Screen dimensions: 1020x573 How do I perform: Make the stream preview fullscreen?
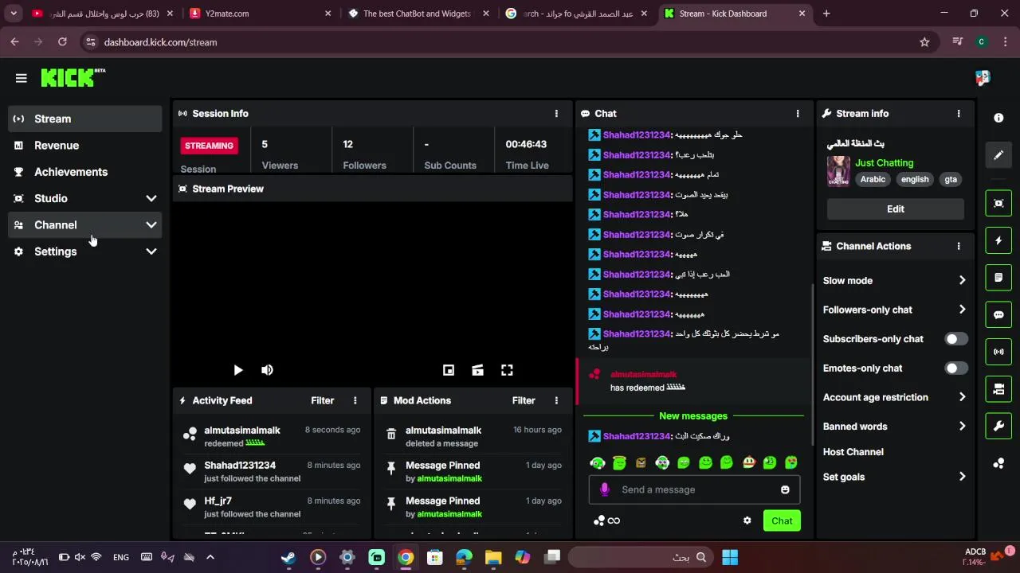(x=507, y=370)
